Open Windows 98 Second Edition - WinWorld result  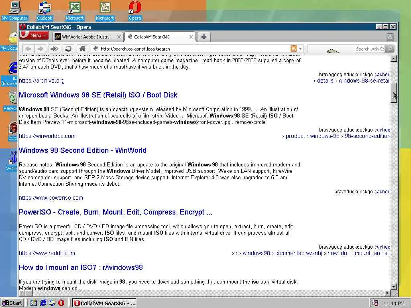tap(83, 150)
